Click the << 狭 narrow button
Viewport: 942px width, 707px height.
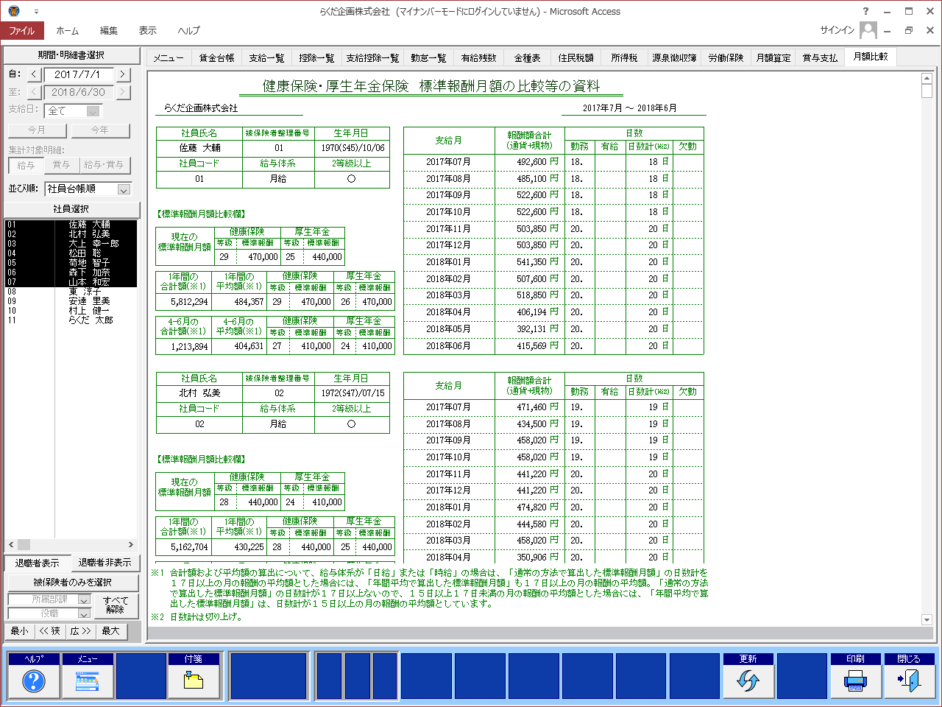(50, 631)
